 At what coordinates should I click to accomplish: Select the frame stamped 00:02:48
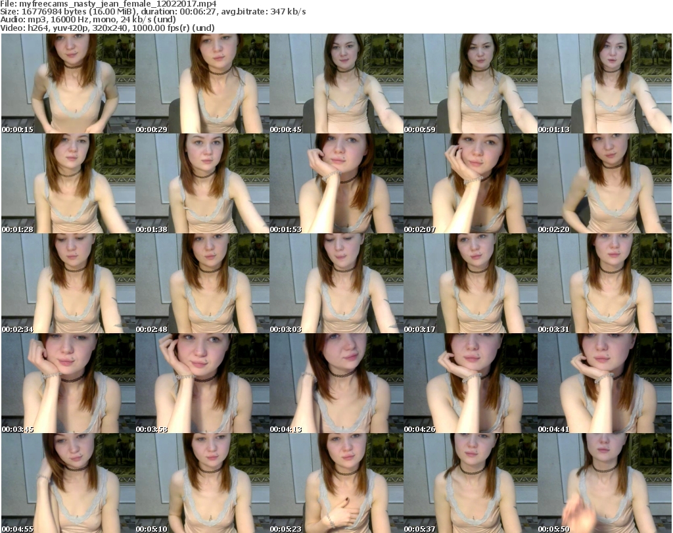202,284
